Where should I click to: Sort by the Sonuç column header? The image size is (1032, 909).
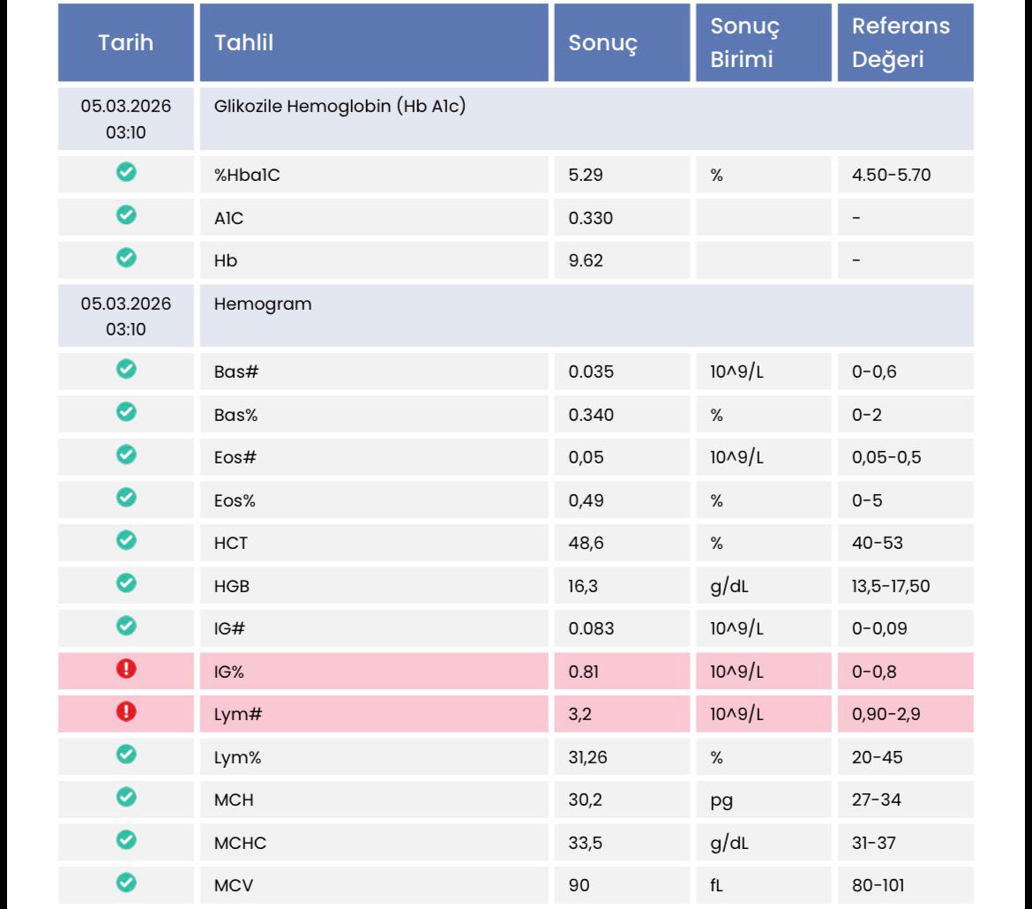click(x=602, y=43)
